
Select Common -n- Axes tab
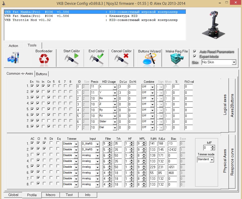tap(20, 74)
